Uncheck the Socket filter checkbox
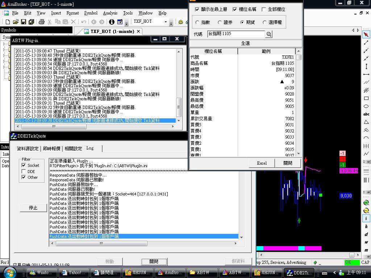 point(24,165)
